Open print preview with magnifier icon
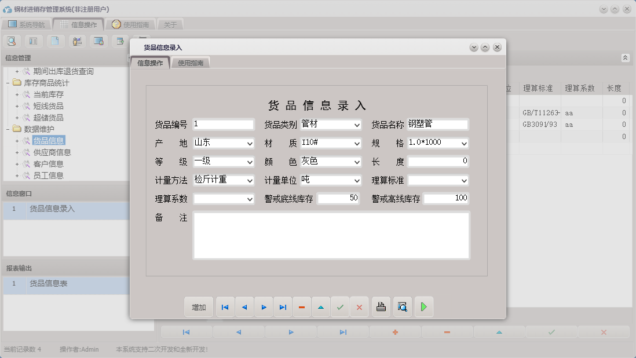The height and width of the screenshot is (358, 636). pos(402,306)
